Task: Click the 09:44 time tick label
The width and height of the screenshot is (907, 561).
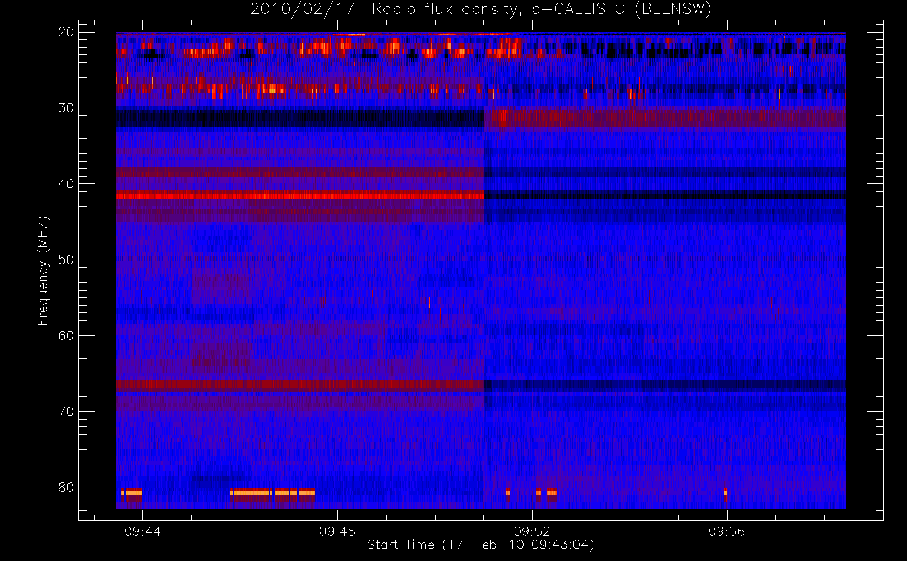Action: pos(142,531)
